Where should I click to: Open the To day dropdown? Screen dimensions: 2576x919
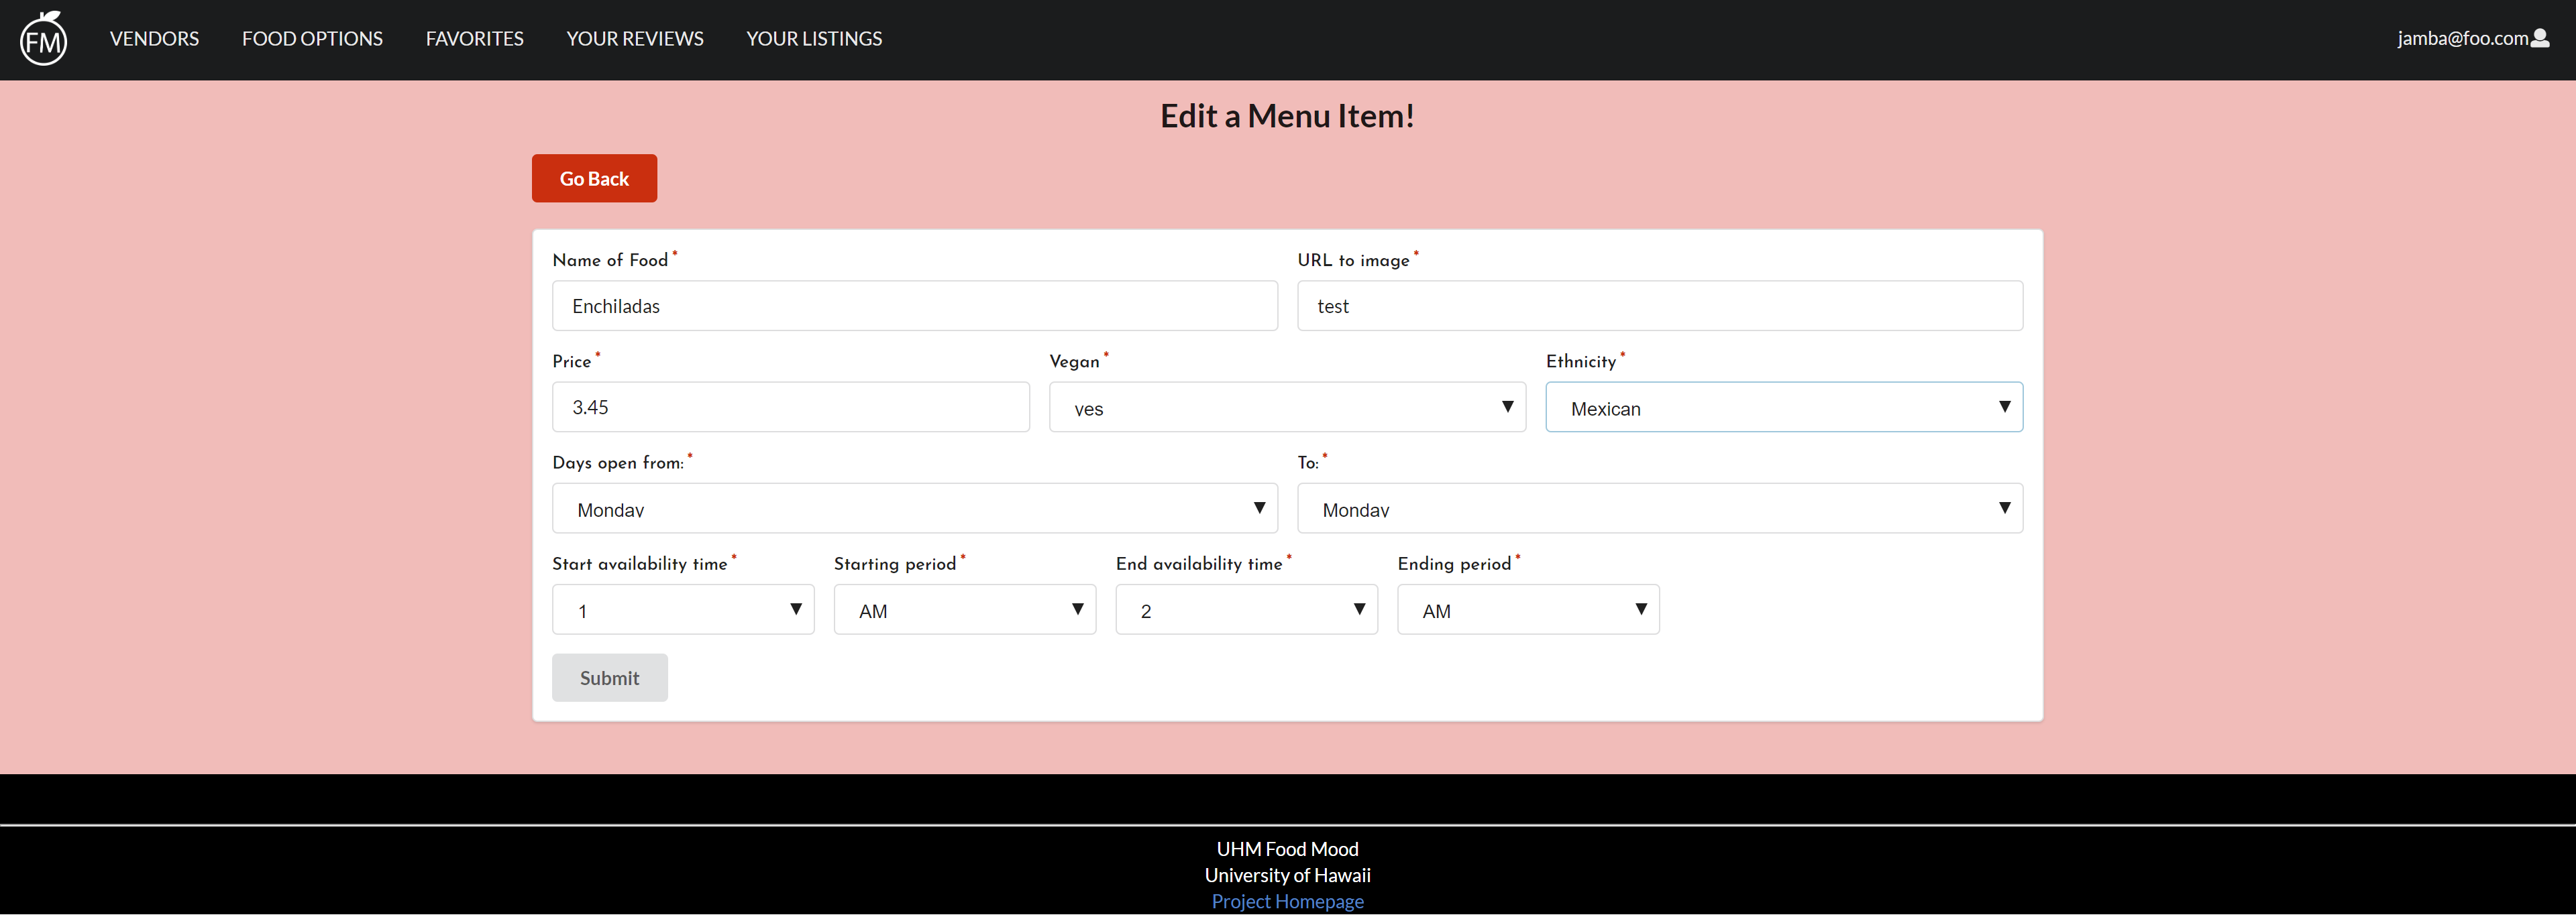point(1660,509)
